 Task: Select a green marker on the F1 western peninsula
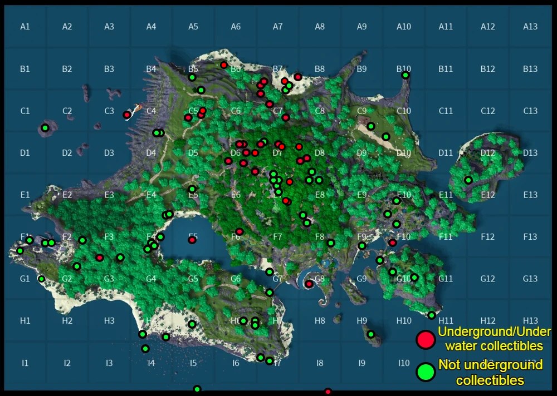click(x=30, y=240)
